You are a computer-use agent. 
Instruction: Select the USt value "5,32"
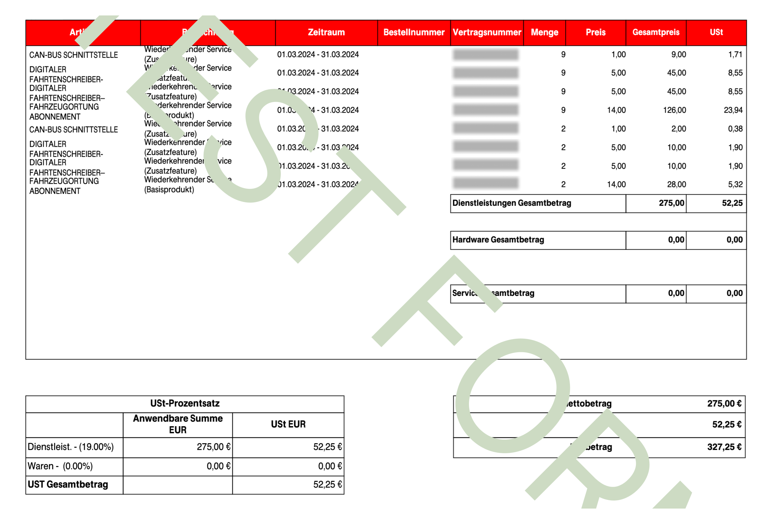[735, 185]
